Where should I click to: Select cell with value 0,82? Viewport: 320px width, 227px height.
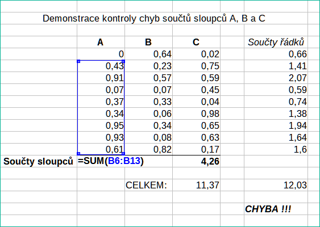148,149
